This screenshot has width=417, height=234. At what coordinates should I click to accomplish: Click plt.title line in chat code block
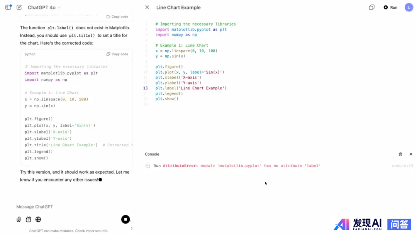click(x=61, y=145)
